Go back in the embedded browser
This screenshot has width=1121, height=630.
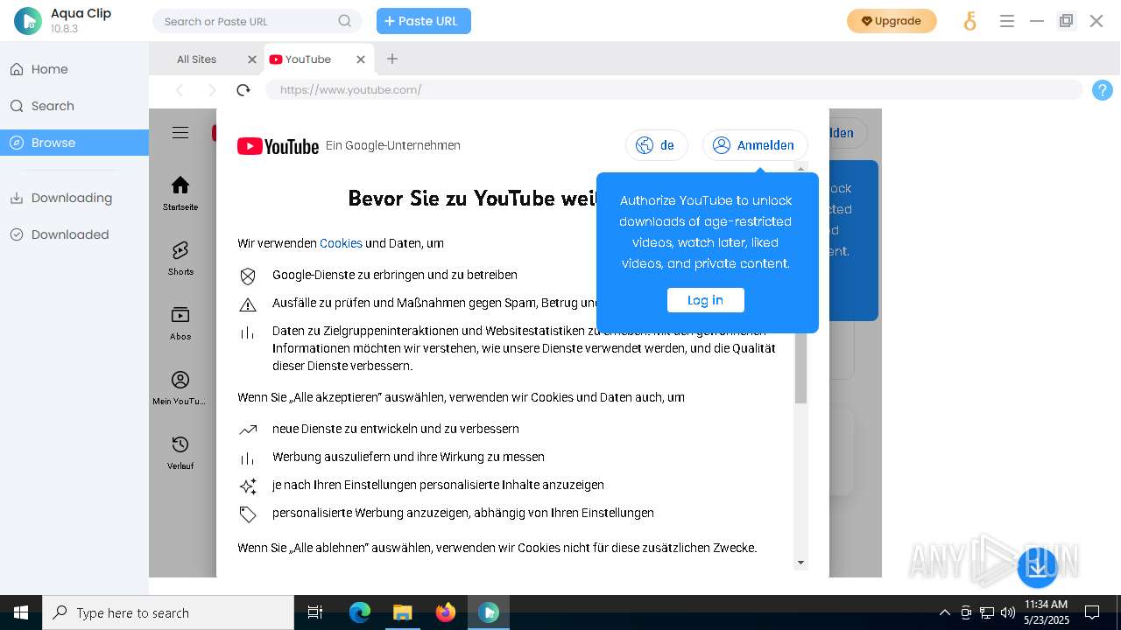coord(180,89)
